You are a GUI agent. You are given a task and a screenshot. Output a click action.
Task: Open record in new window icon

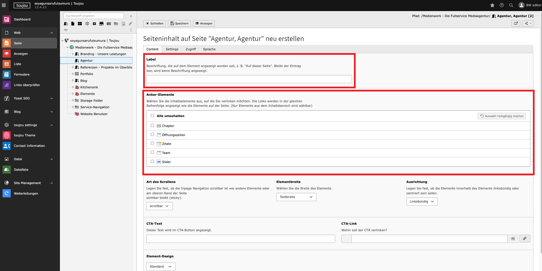516,23
